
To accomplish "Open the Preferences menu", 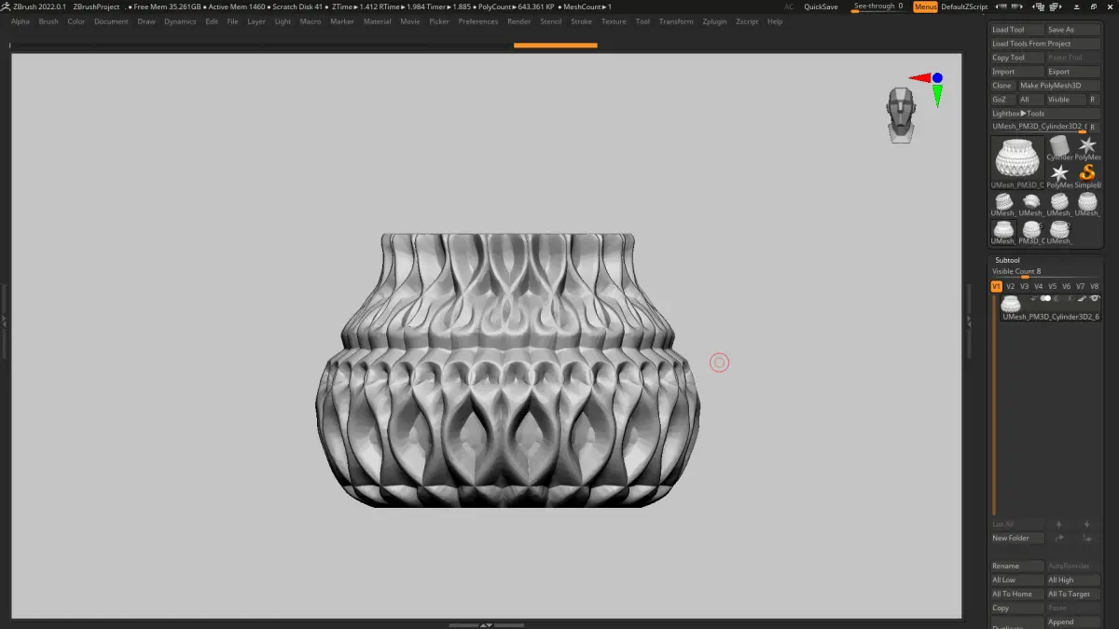I will pyautogui.click(x=478, y=21).
